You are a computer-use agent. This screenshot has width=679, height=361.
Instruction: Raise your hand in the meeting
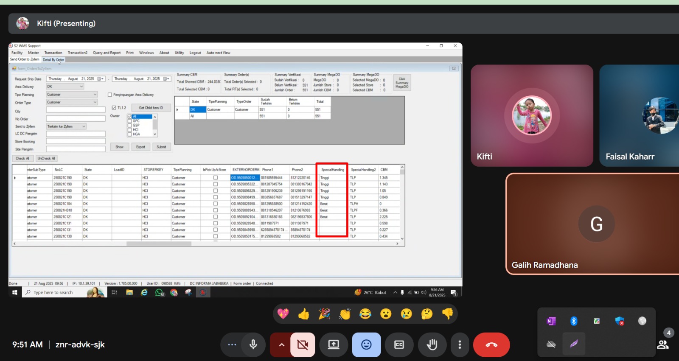(x=432, y=345)
